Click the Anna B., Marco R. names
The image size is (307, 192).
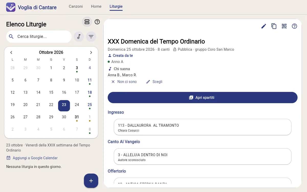(122, 75)
